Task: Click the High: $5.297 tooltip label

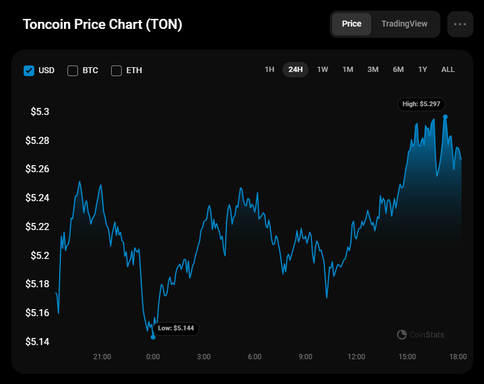Action: tap(421, 104)
